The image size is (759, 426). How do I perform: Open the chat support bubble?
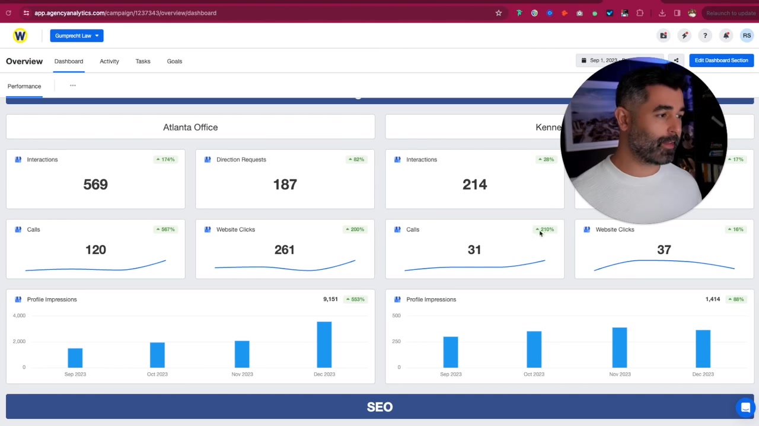745,407
